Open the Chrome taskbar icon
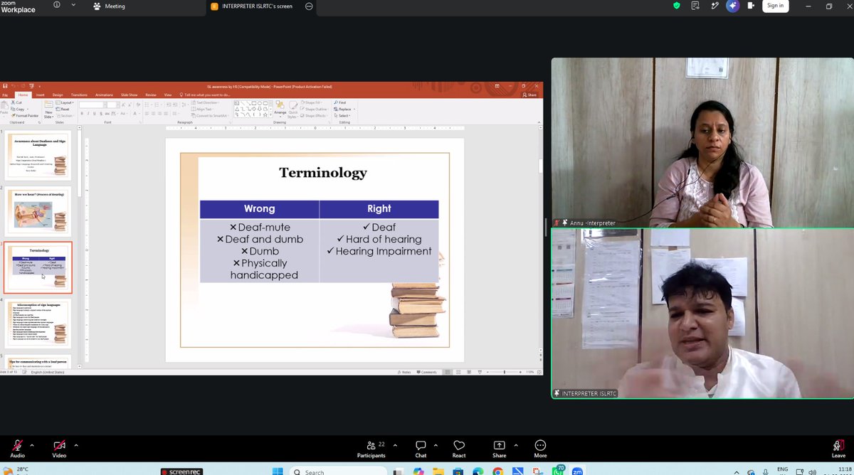 pos(497,471)
